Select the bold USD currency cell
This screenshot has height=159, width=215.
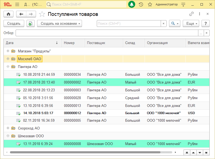tap(191, 113)
